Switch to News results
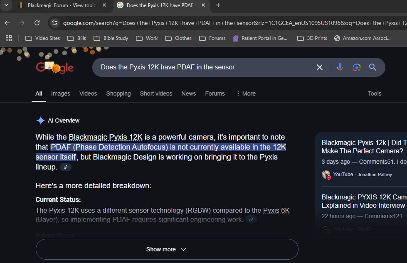Screen dimensions: 407x263 [x=188, y=93]
